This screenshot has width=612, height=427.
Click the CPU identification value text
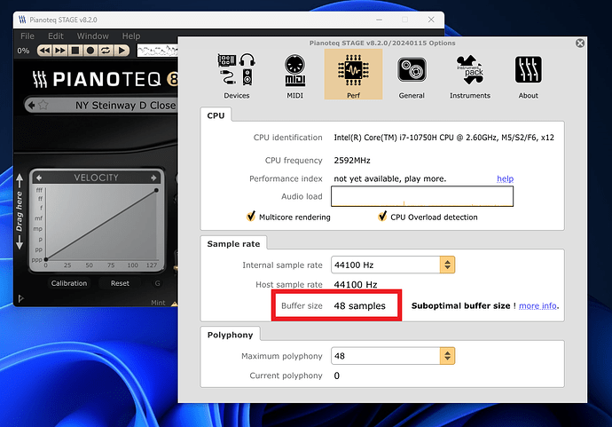click(443, 138)
